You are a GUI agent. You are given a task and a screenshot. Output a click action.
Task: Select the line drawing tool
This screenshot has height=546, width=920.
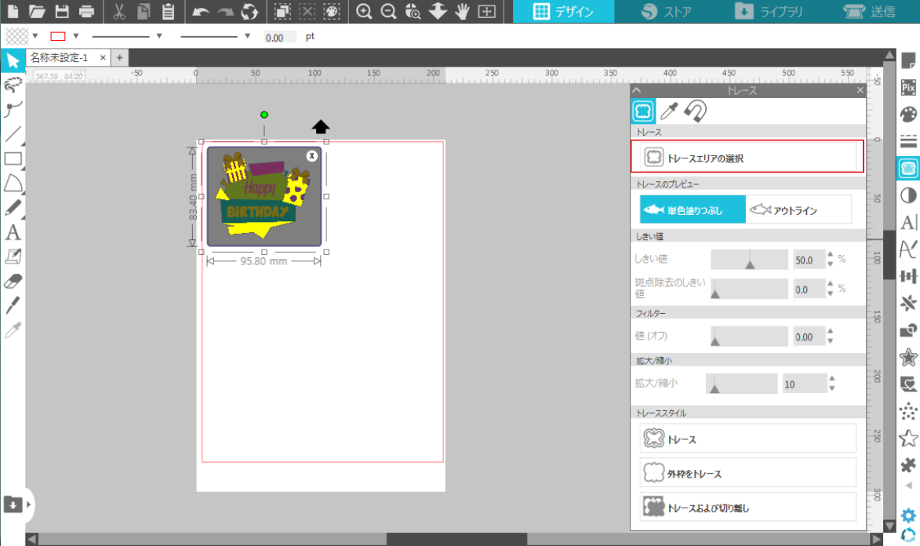[x=13, y=134]
